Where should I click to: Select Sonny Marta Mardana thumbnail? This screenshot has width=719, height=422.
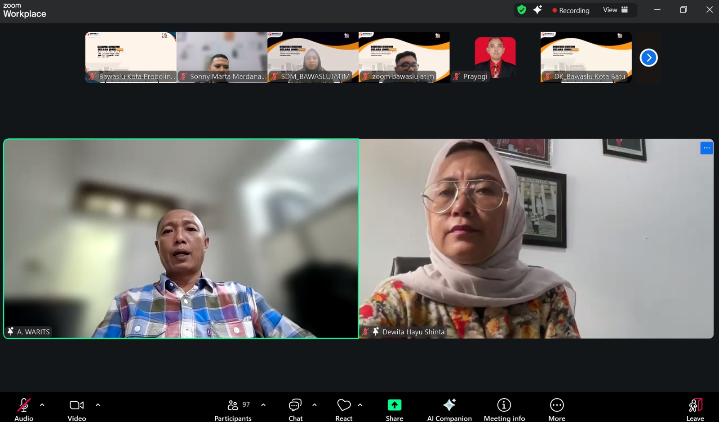click(x=222, y=57)
